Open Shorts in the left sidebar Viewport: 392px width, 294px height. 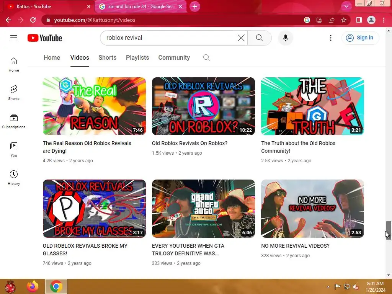(14, 93)
